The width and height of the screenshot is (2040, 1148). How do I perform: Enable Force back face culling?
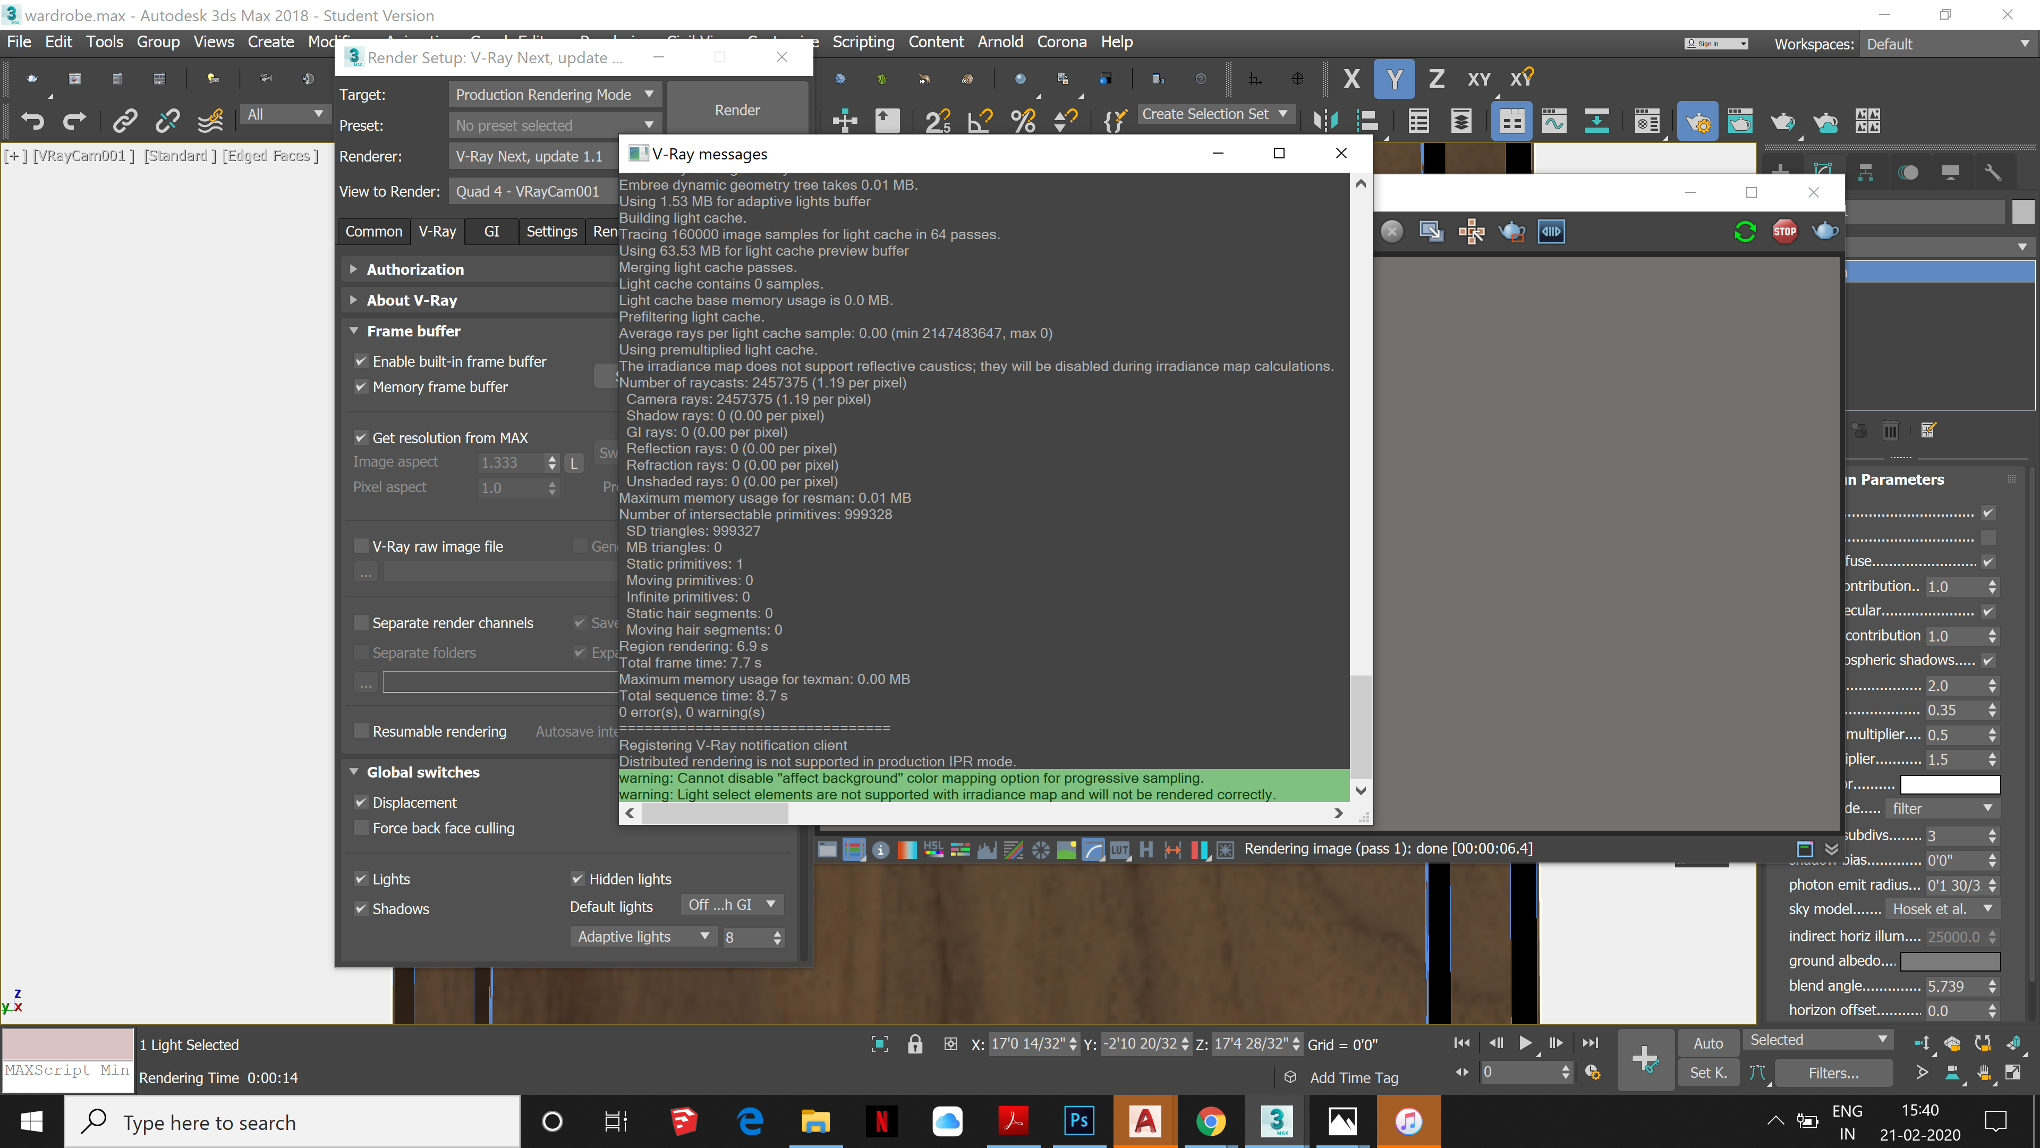click(361, 828)
